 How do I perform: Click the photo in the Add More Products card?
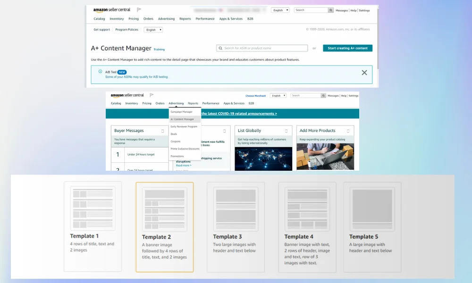point(325,157)
